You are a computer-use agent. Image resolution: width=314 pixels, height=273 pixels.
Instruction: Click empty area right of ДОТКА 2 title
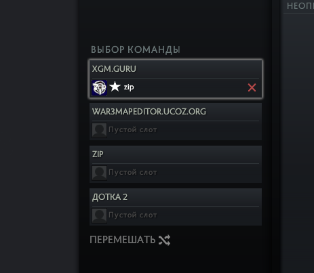pos(193,197)
